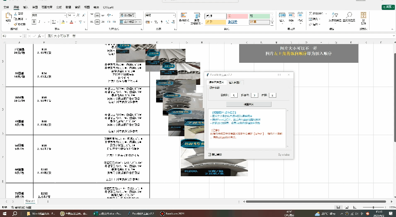Screen dimensions: 396x217
Task: Open the number format dropdown
Action: (174, 15)
